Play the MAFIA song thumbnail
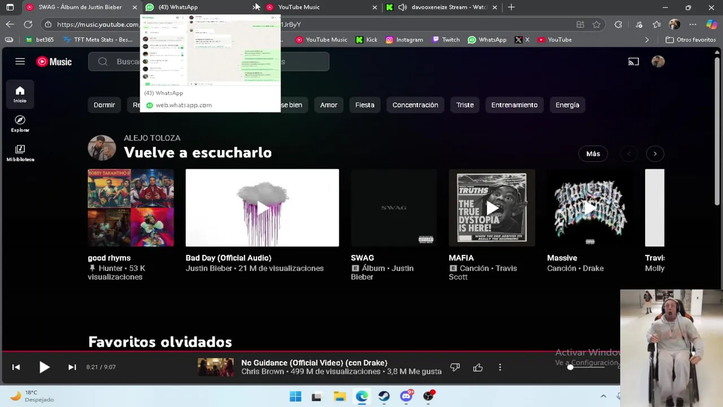Image resolution: width=723 pixels, height=407 pixels. (492, 207)
